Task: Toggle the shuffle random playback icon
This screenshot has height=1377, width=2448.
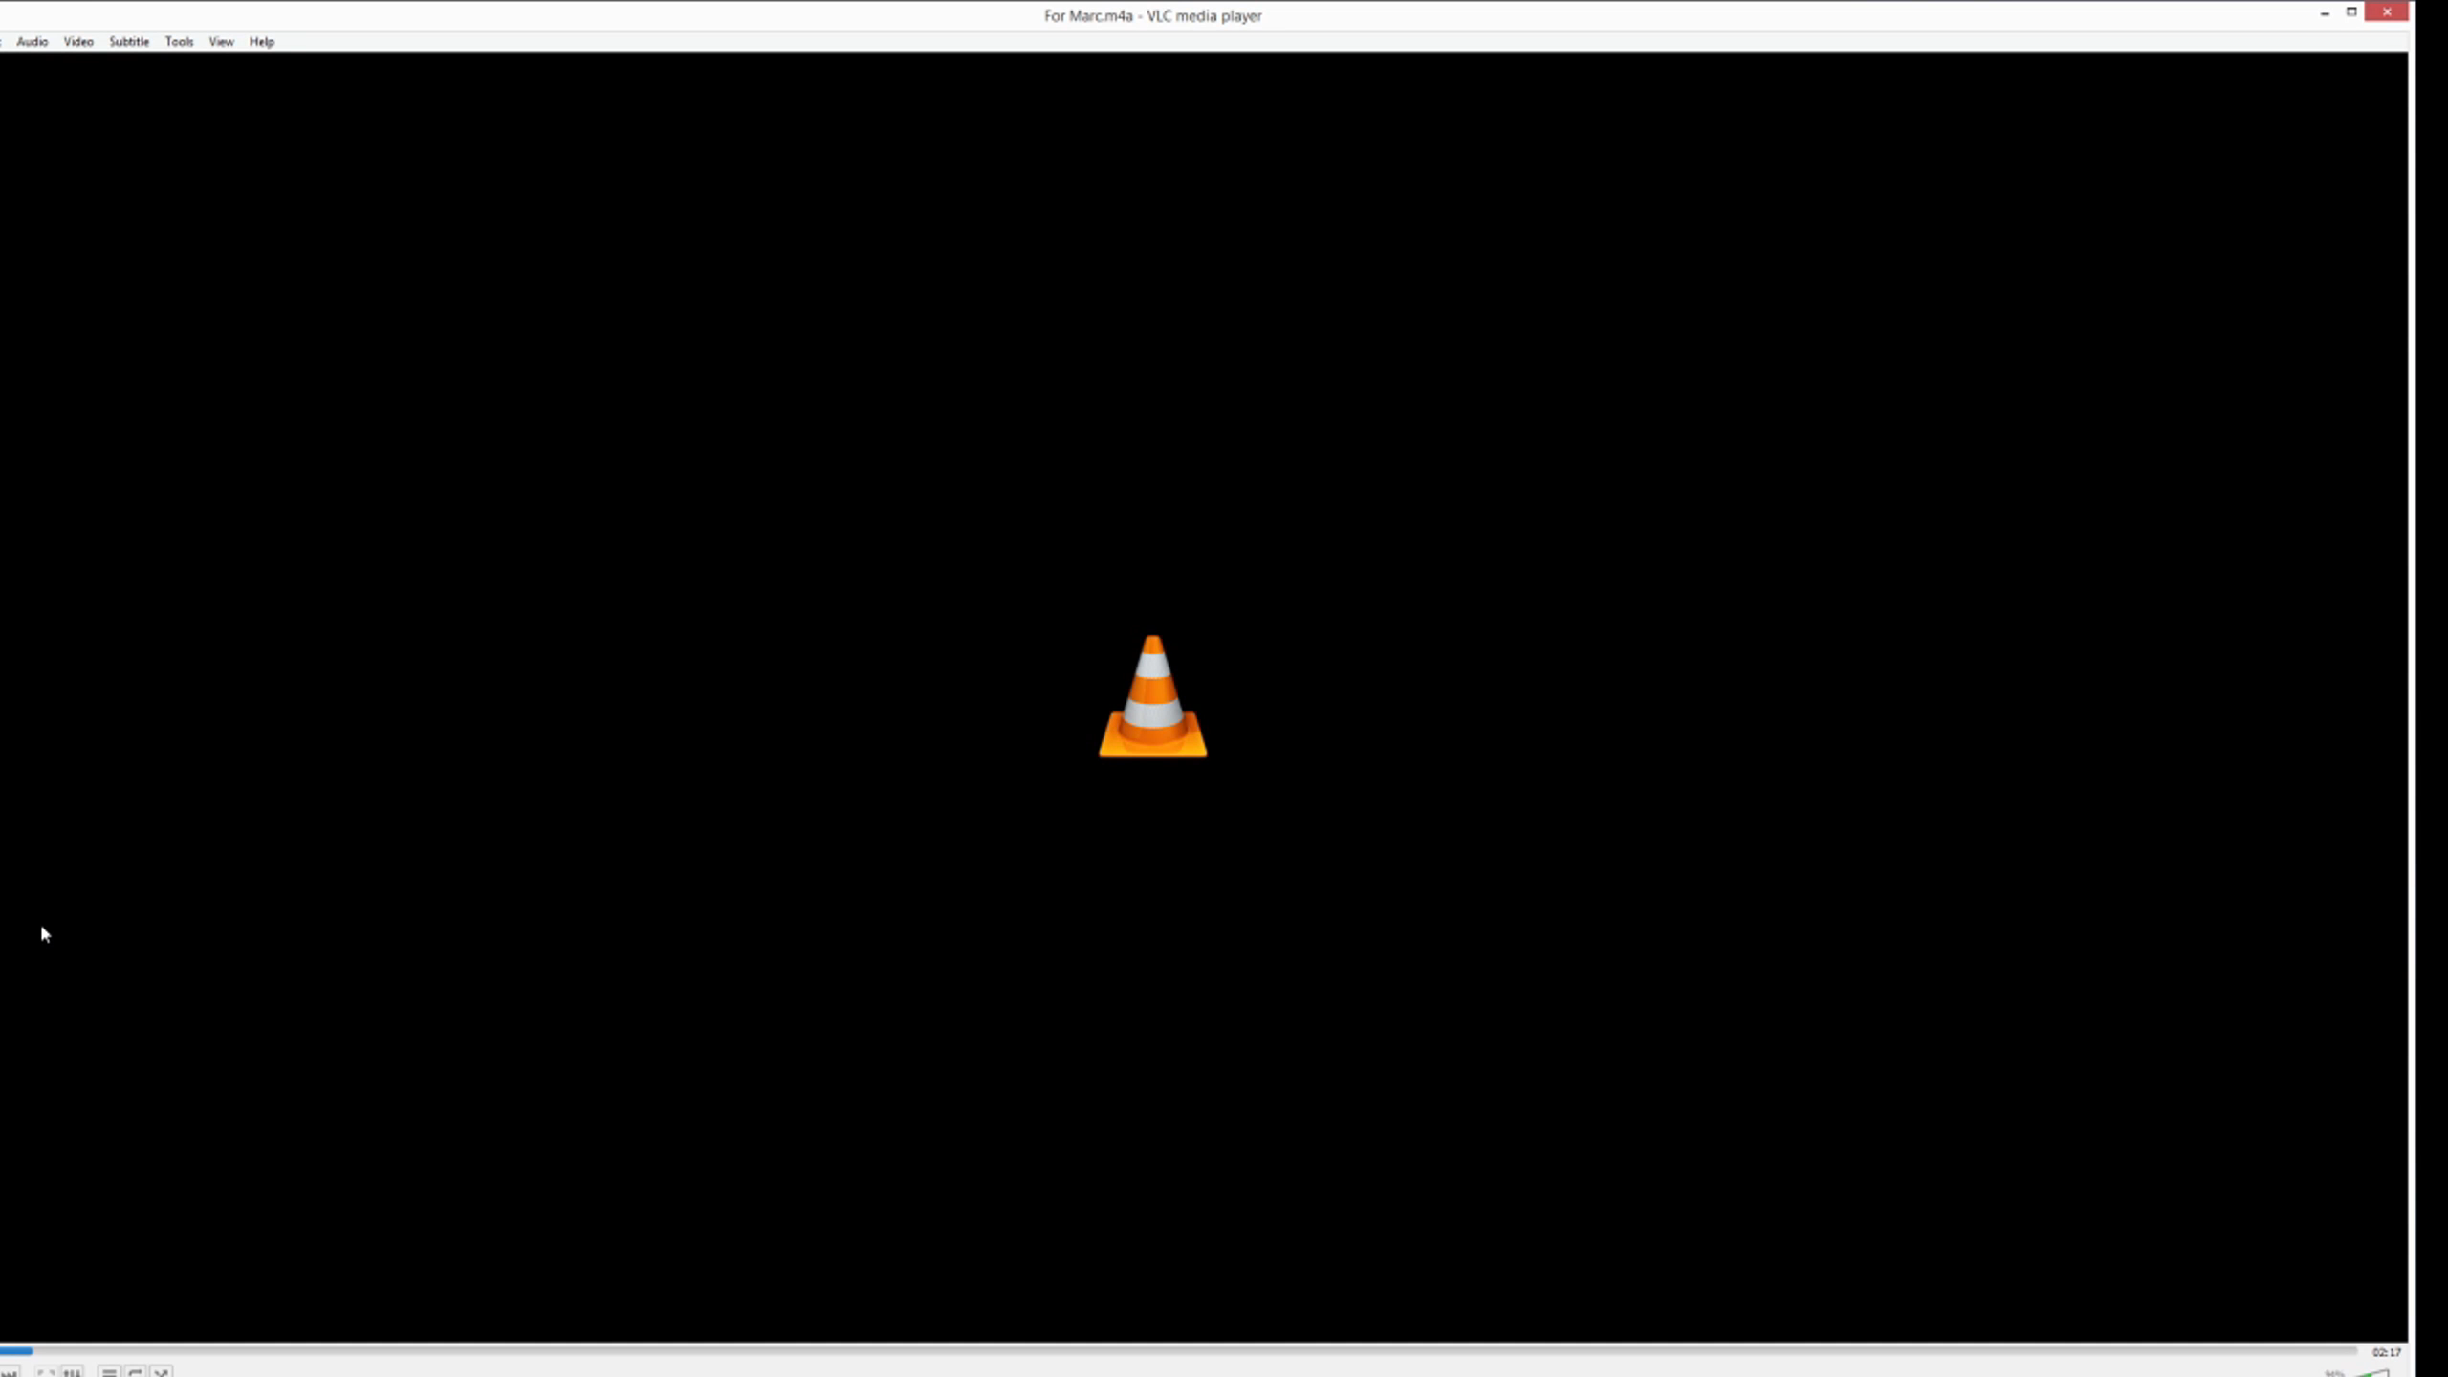Action: [161, 1372]
